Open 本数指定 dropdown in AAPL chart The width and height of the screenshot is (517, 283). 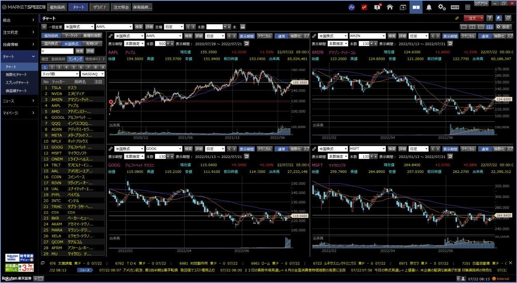pyautogui.click(x=134, y=43)
